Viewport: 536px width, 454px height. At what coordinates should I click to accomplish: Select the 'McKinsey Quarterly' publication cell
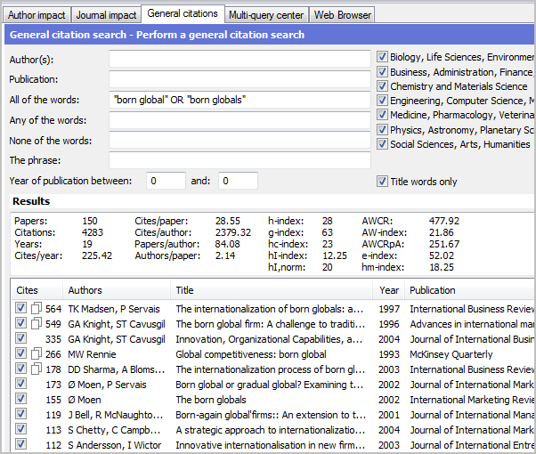[x=451, y=354]
